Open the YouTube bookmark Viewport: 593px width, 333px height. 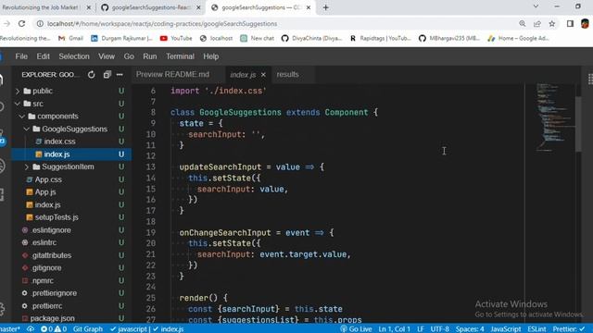click(x=176, y=38)
